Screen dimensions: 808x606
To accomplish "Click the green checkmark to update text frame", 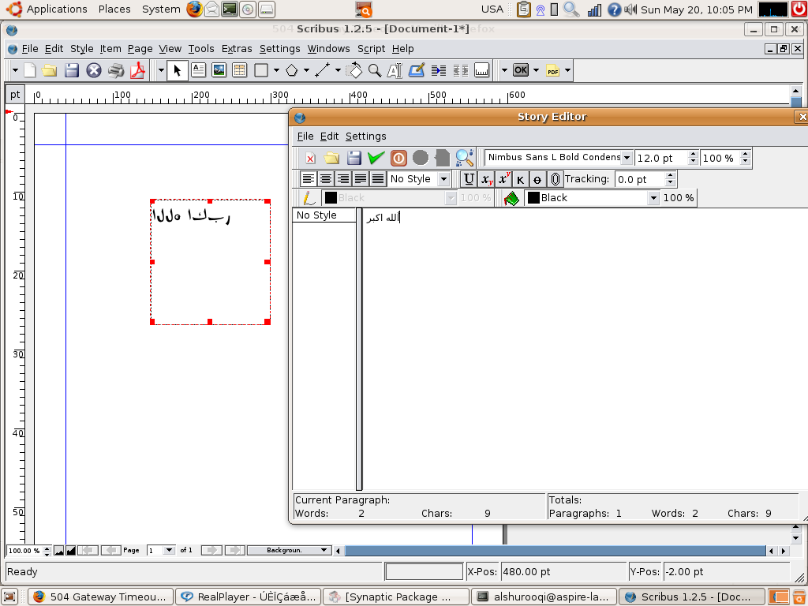I will pos(376,158).
